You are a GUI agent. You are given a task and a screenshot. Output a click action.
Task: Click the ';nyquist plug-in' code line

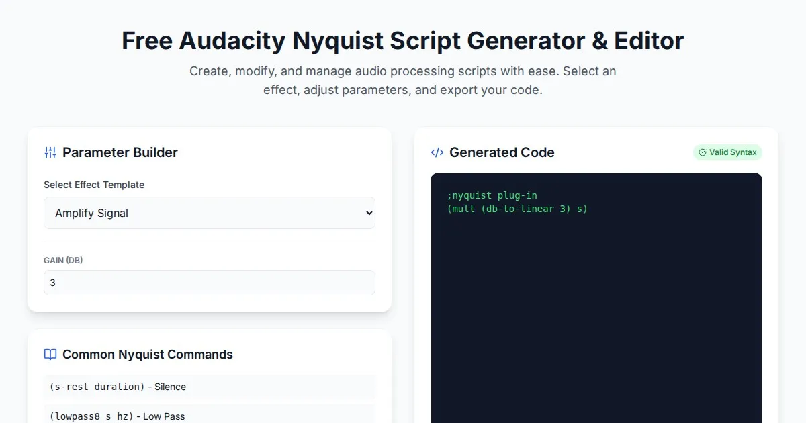click(492, 195)
